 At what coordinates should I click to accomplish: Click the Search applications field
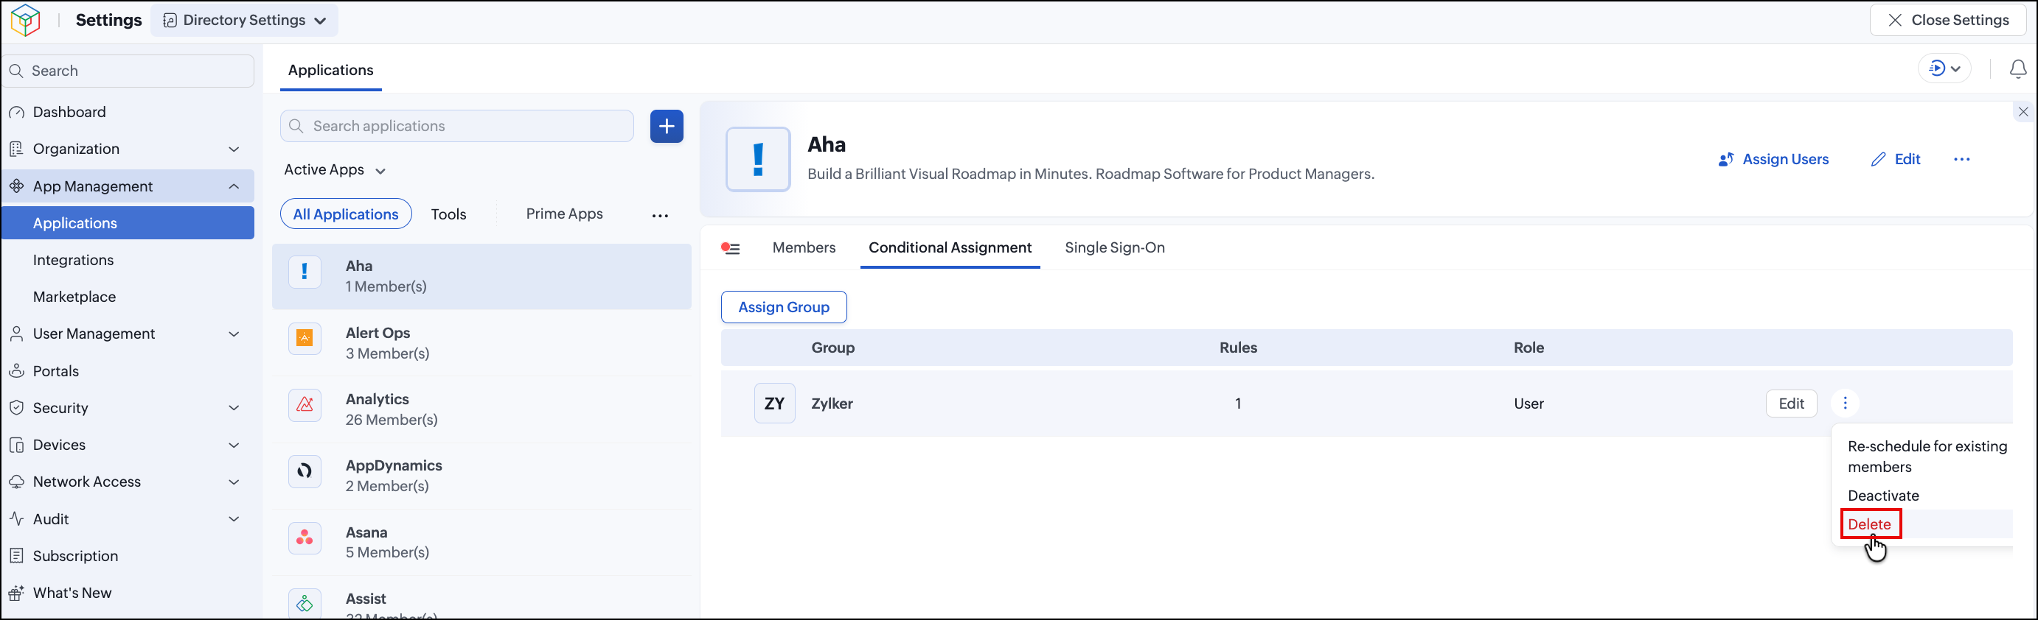(x=456, y=127)
